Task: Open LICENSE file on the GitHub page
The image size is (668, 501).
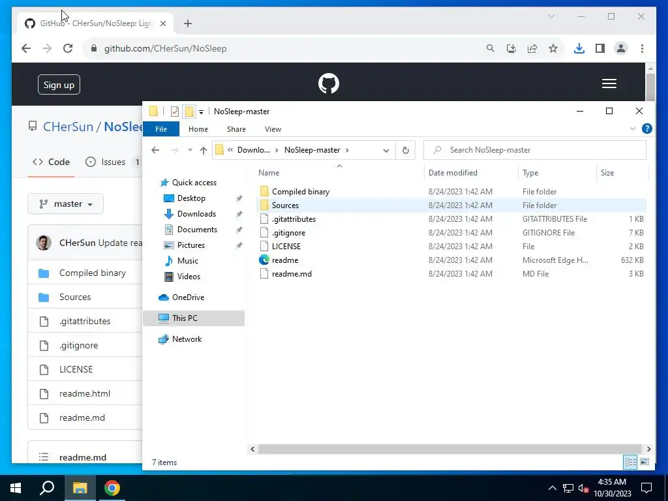Action: (x=76, y=369)
